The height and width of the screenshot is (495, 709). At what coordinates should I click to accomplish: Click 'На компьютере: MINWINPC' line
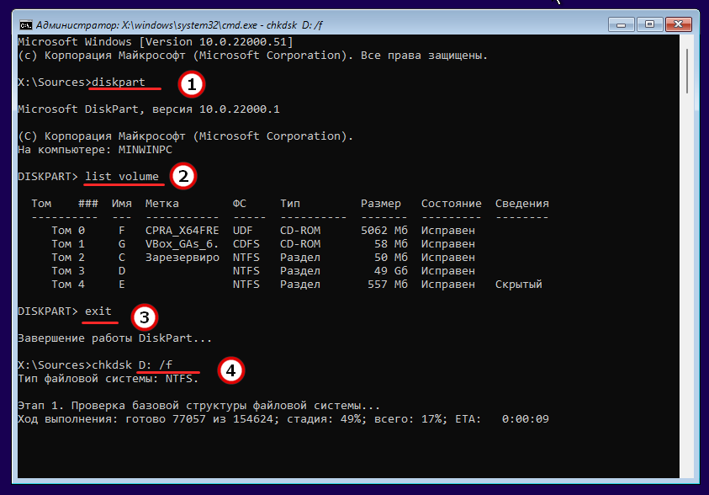tap(95, 150)
